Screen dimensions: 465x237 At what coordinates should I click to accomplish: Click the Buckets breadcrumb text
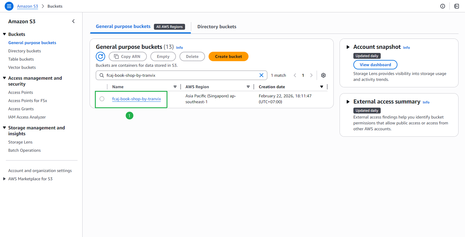click(x=55, y=6)
